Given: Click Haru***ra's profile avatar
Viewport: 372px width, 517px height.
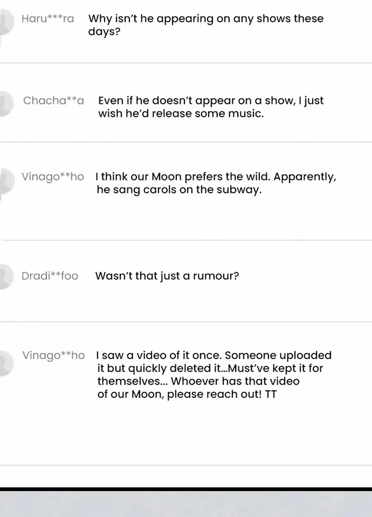Looking at the screenshot, I should coord(6,21).
